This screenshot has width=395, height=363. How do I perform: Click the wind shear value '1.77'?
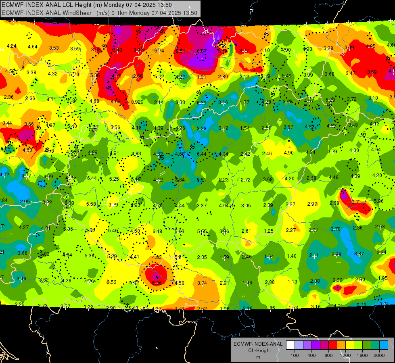click(245, 102)
